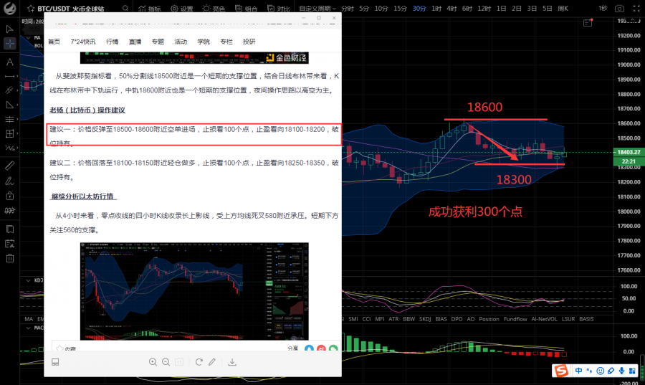Switch to 1日 timeframe
The image size is (645, 385).
click(x=501, y=8)
